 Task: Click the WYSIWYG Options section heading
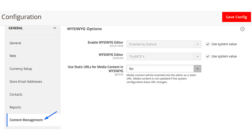point(84,29)
